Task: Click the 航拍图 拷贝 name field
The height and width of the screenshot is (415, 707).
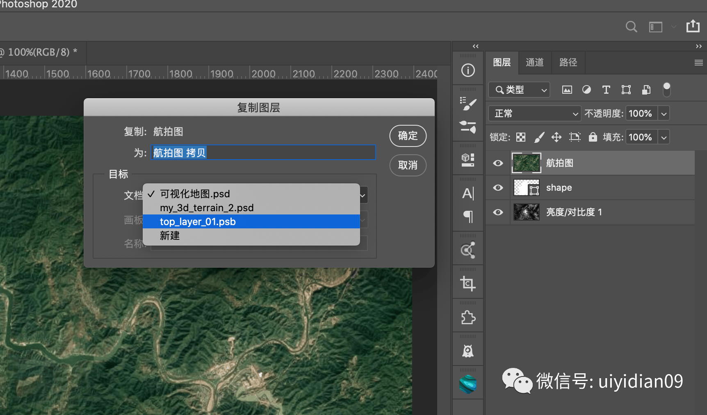Action: pyautogui.click(x=263, y=153)
